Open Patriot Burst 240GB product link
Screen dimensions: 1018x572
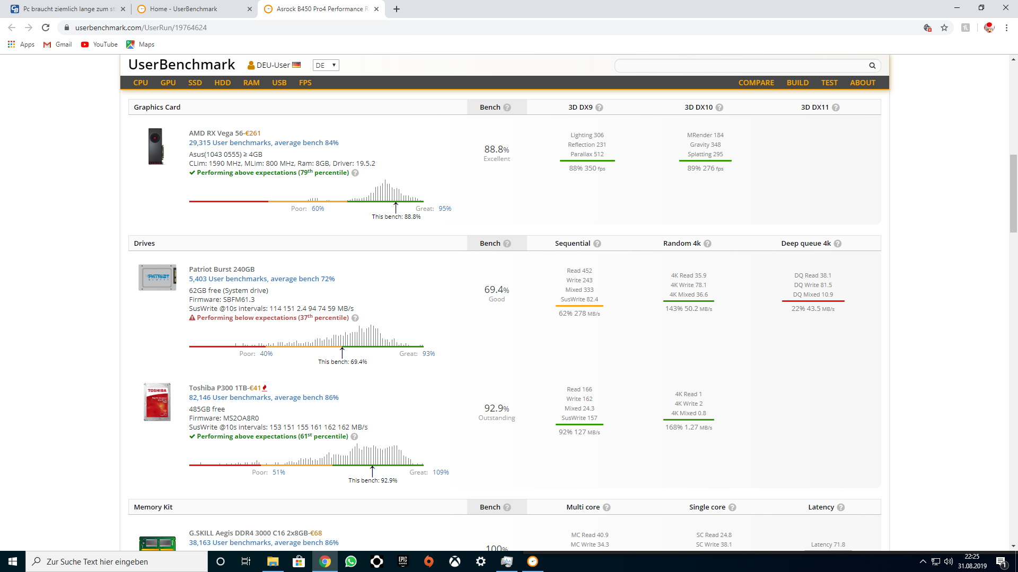coord(222,269)
